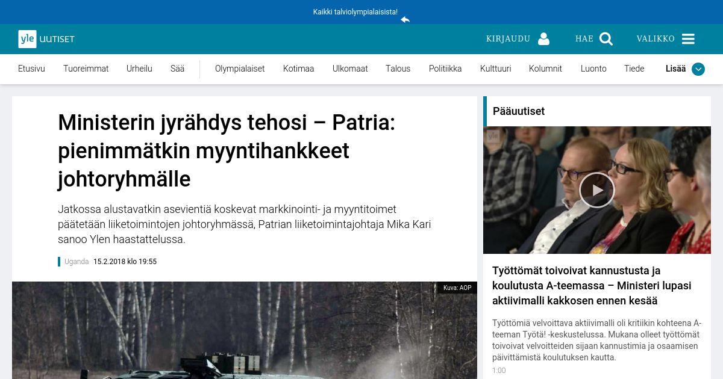Open Tuoreimmat news tab

point(86,69)
